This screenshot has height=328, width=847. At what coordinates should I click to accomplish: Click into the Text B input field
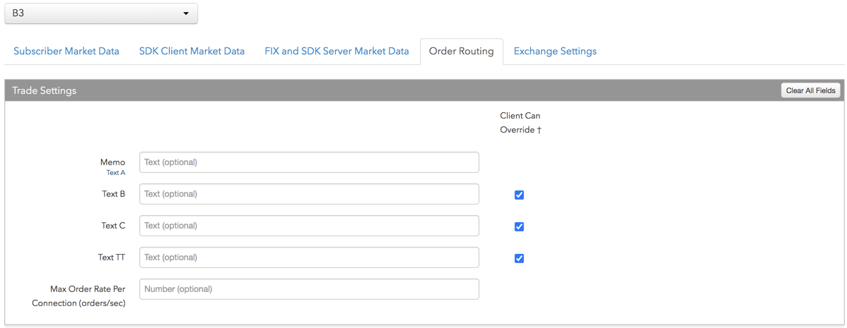309,194
